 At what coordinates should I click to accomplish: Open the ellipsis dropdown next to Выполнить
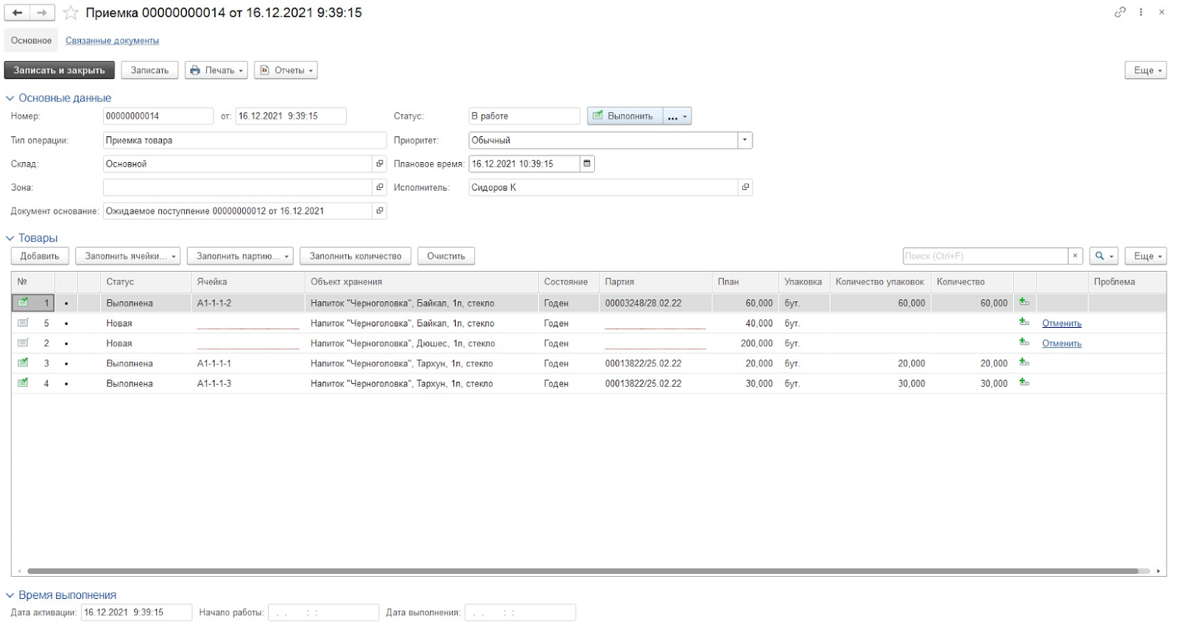pos(677,116)
